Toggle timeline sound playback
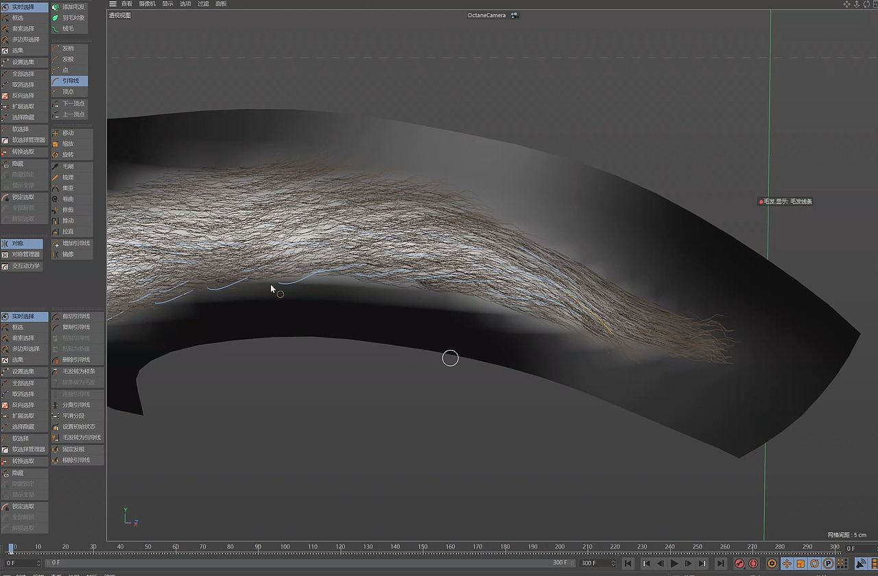 coord(860,564)
